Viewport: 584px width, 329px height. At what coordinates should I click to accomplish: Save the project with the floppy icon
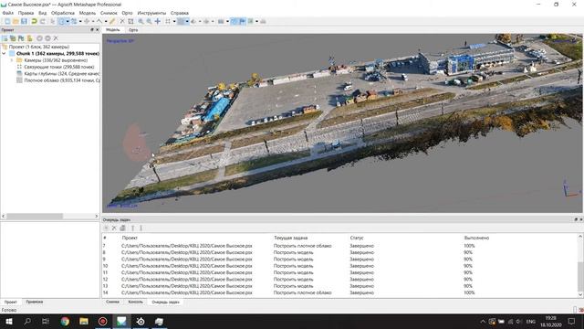pos(24,22)
